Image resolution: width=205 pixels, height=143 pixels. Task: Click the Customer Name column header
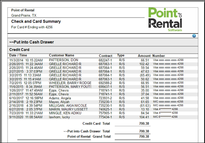pos(62,55)
